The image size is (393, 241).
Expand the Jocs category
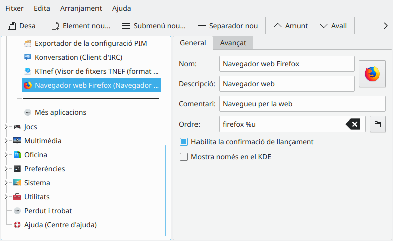(x=6, y=127)
